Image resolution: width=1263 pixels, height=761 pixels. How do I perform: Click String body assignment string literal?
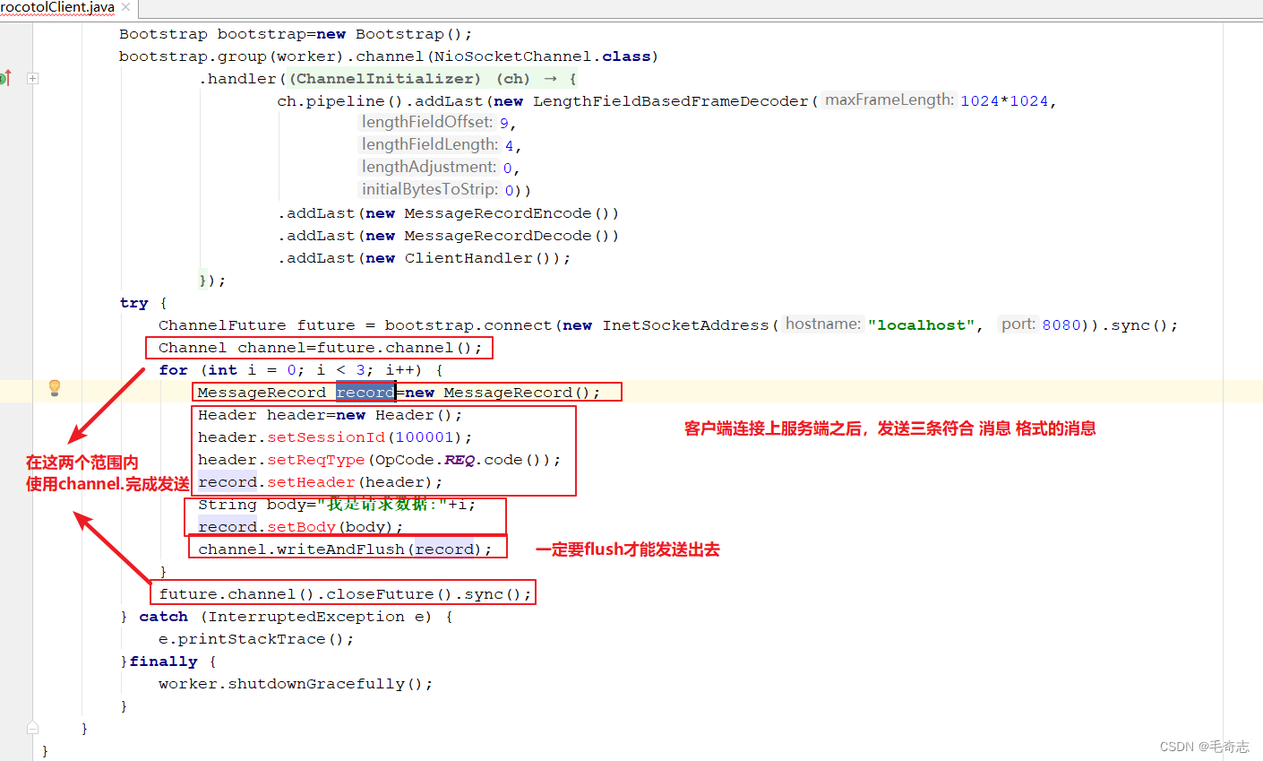pos(382,505)
